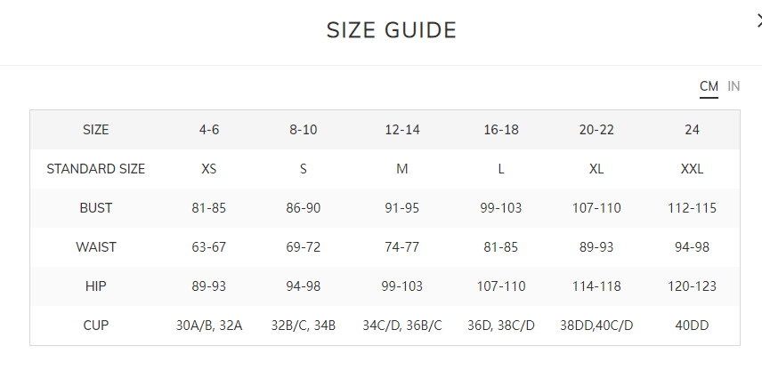
Task: Click the XS standard size cell
Action: point(209,169)
